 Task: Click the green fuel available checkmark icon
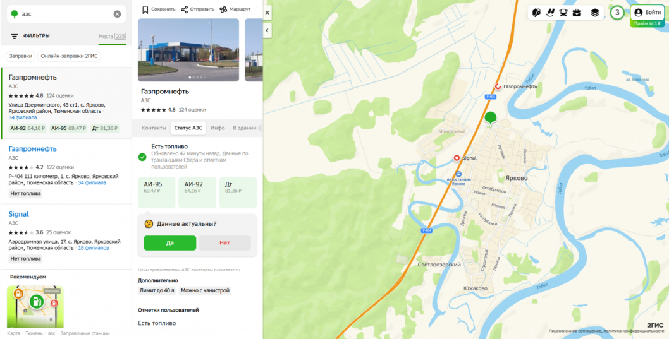(x=142, y=157)
